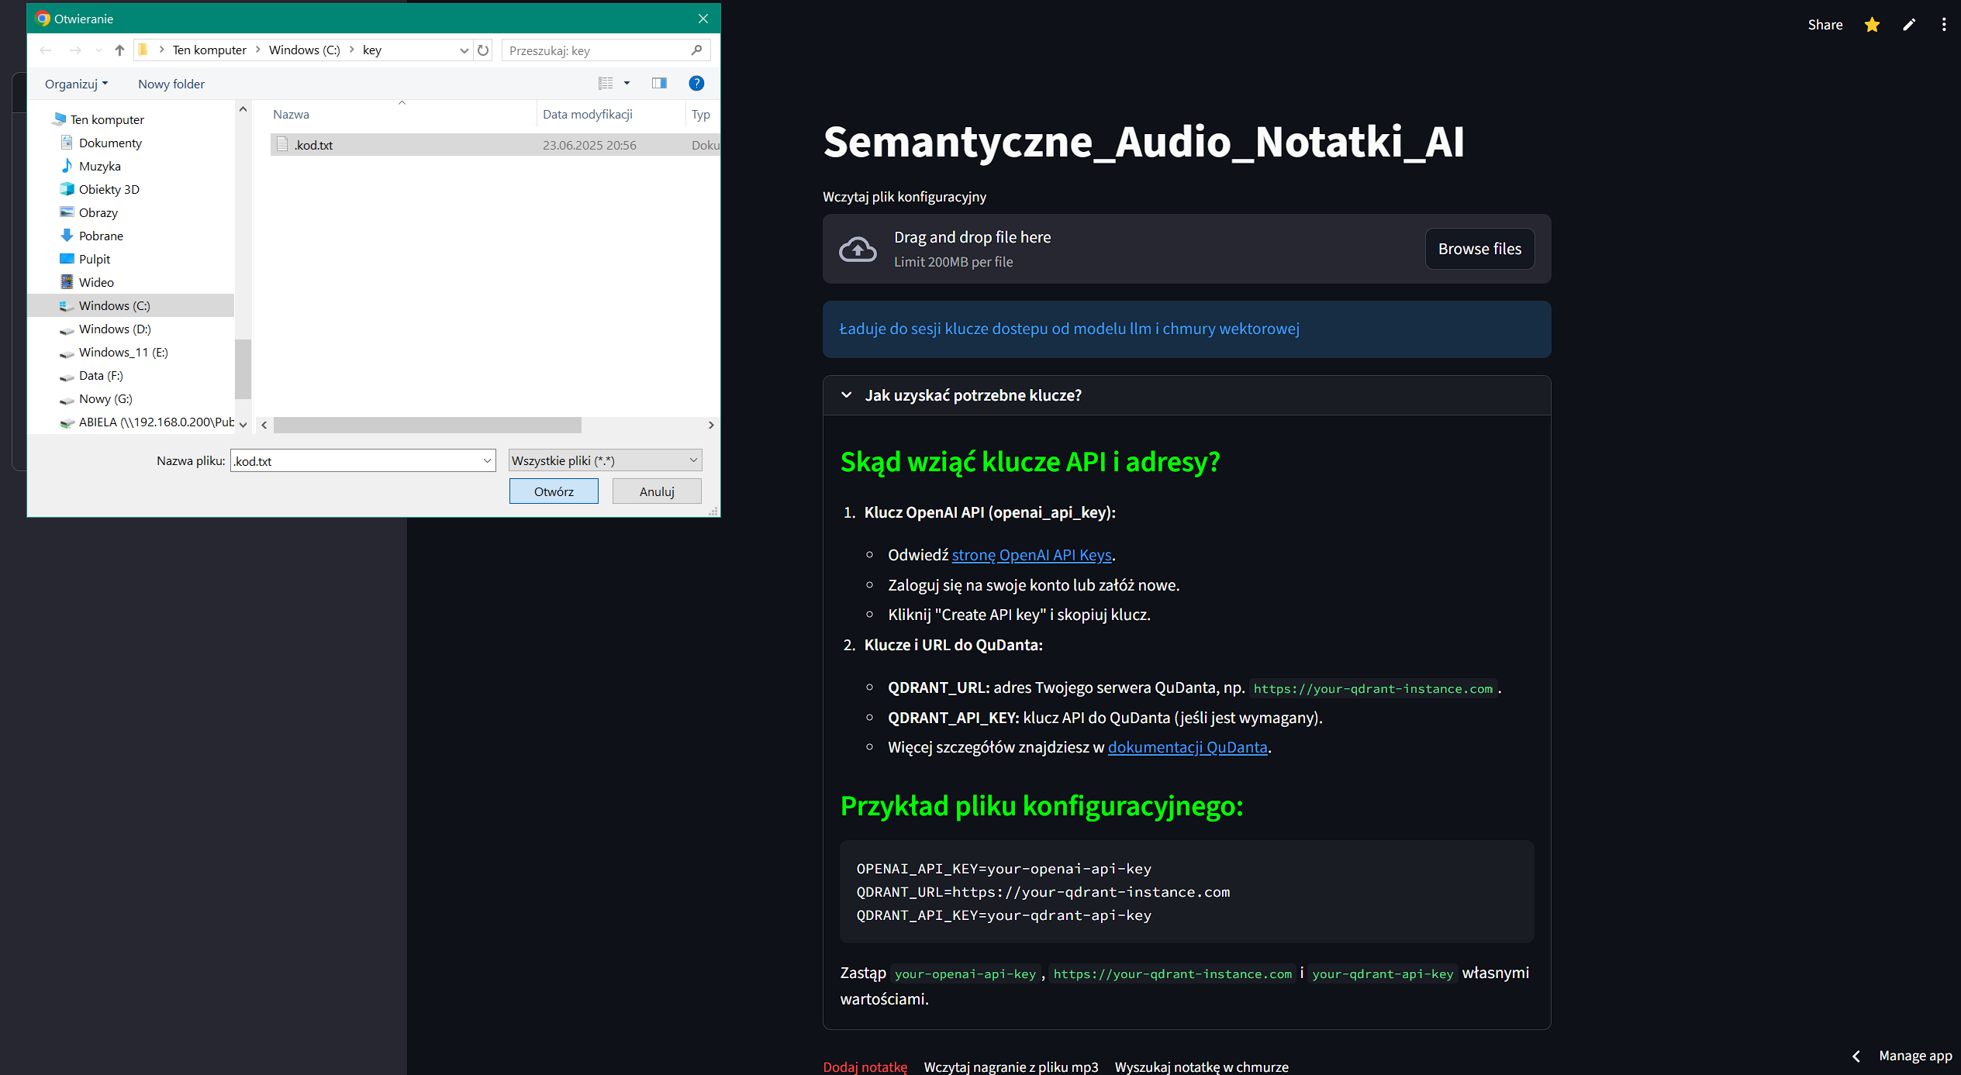Go up one folder level
Screen dimensions: 1961x1075
click(119, 50)
